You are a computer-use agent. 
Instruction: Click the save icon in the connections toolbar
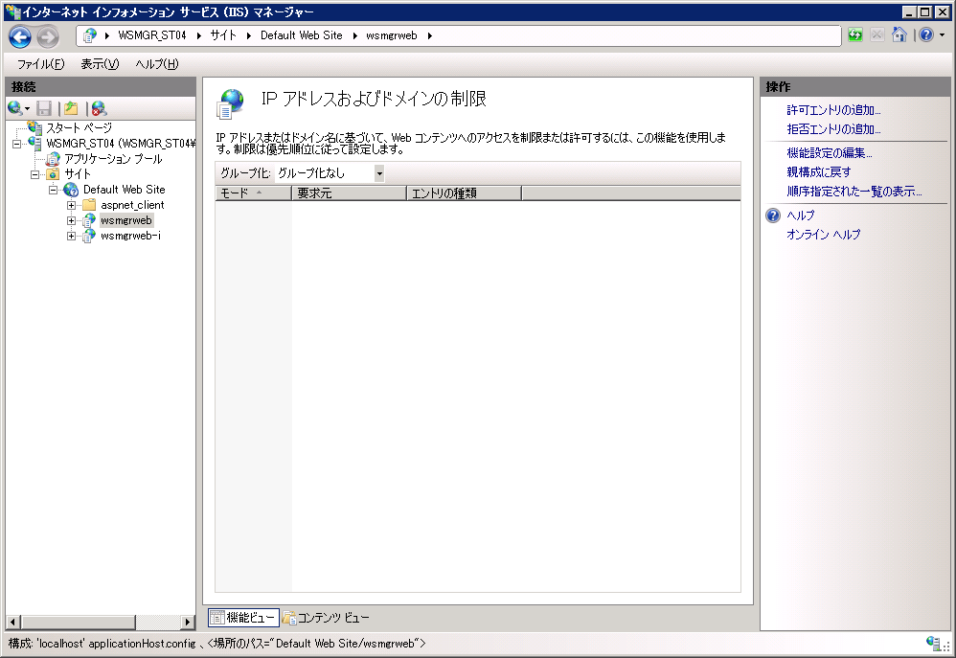(x=44, y=108)
